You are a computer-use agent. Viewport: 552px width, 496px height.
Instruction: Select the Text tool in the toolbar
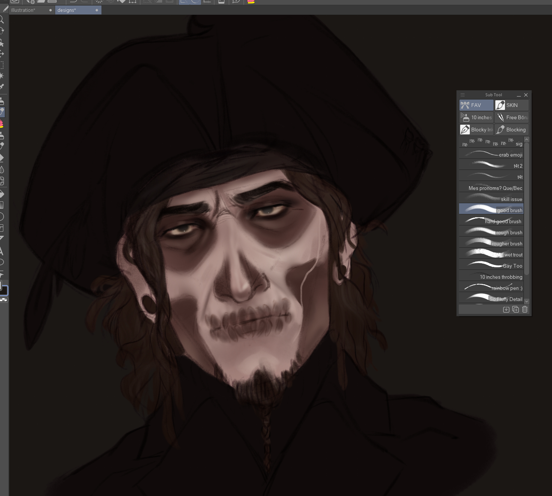click(1, 251)
